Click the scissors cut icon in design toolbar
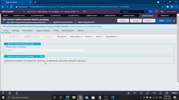Image resolution: width=179 pixels, height=100 pixels. click(x=11, y=37)
